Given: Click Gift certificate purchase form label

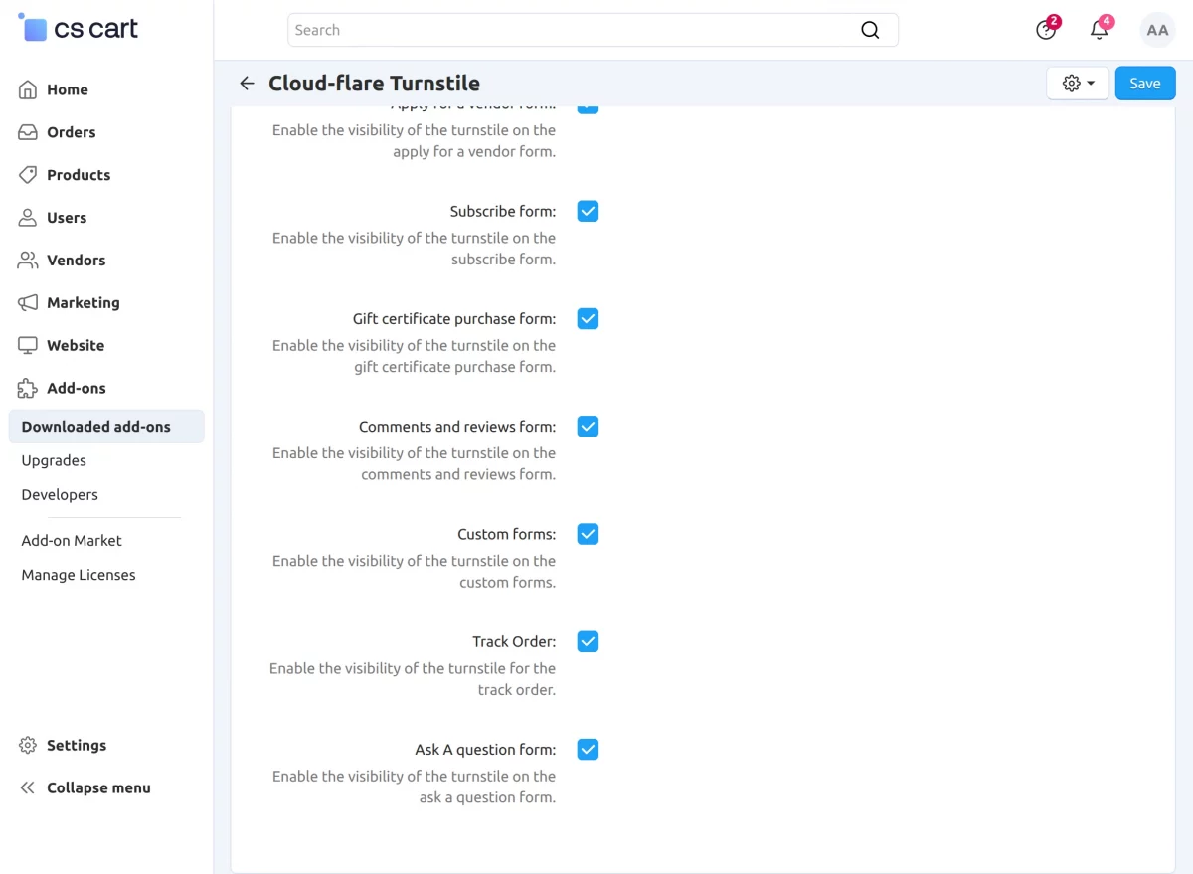Looking at the screenshot, I should click(x=454, y=319).
